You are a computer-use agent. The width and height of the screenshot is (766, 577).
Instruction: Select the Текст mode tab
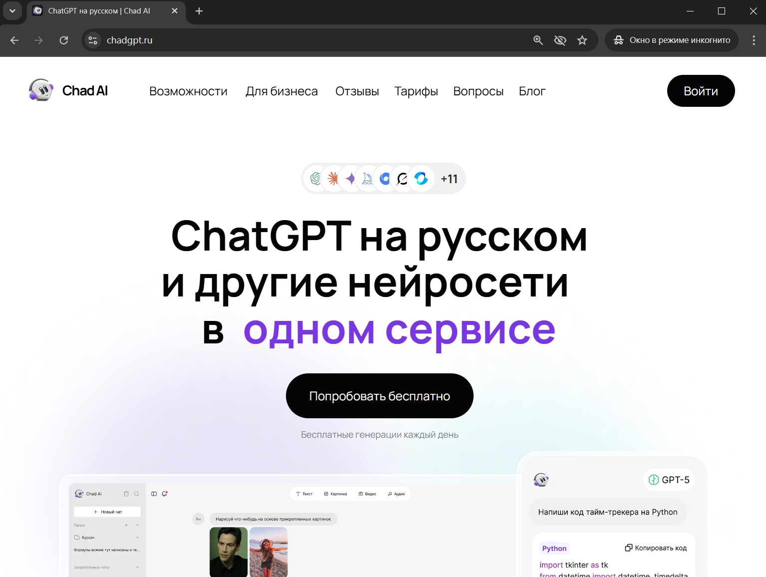pyautogui.click(x=304, y=494)
